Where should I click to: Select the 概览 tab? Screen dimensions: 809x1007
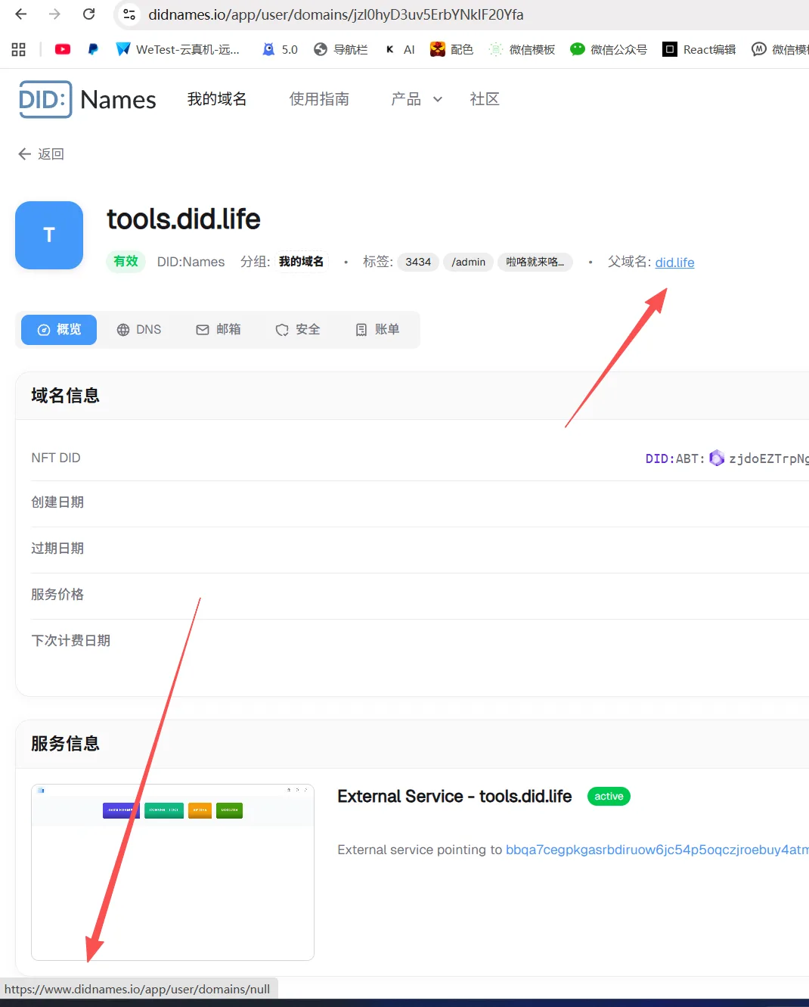[x=59, y=330]
